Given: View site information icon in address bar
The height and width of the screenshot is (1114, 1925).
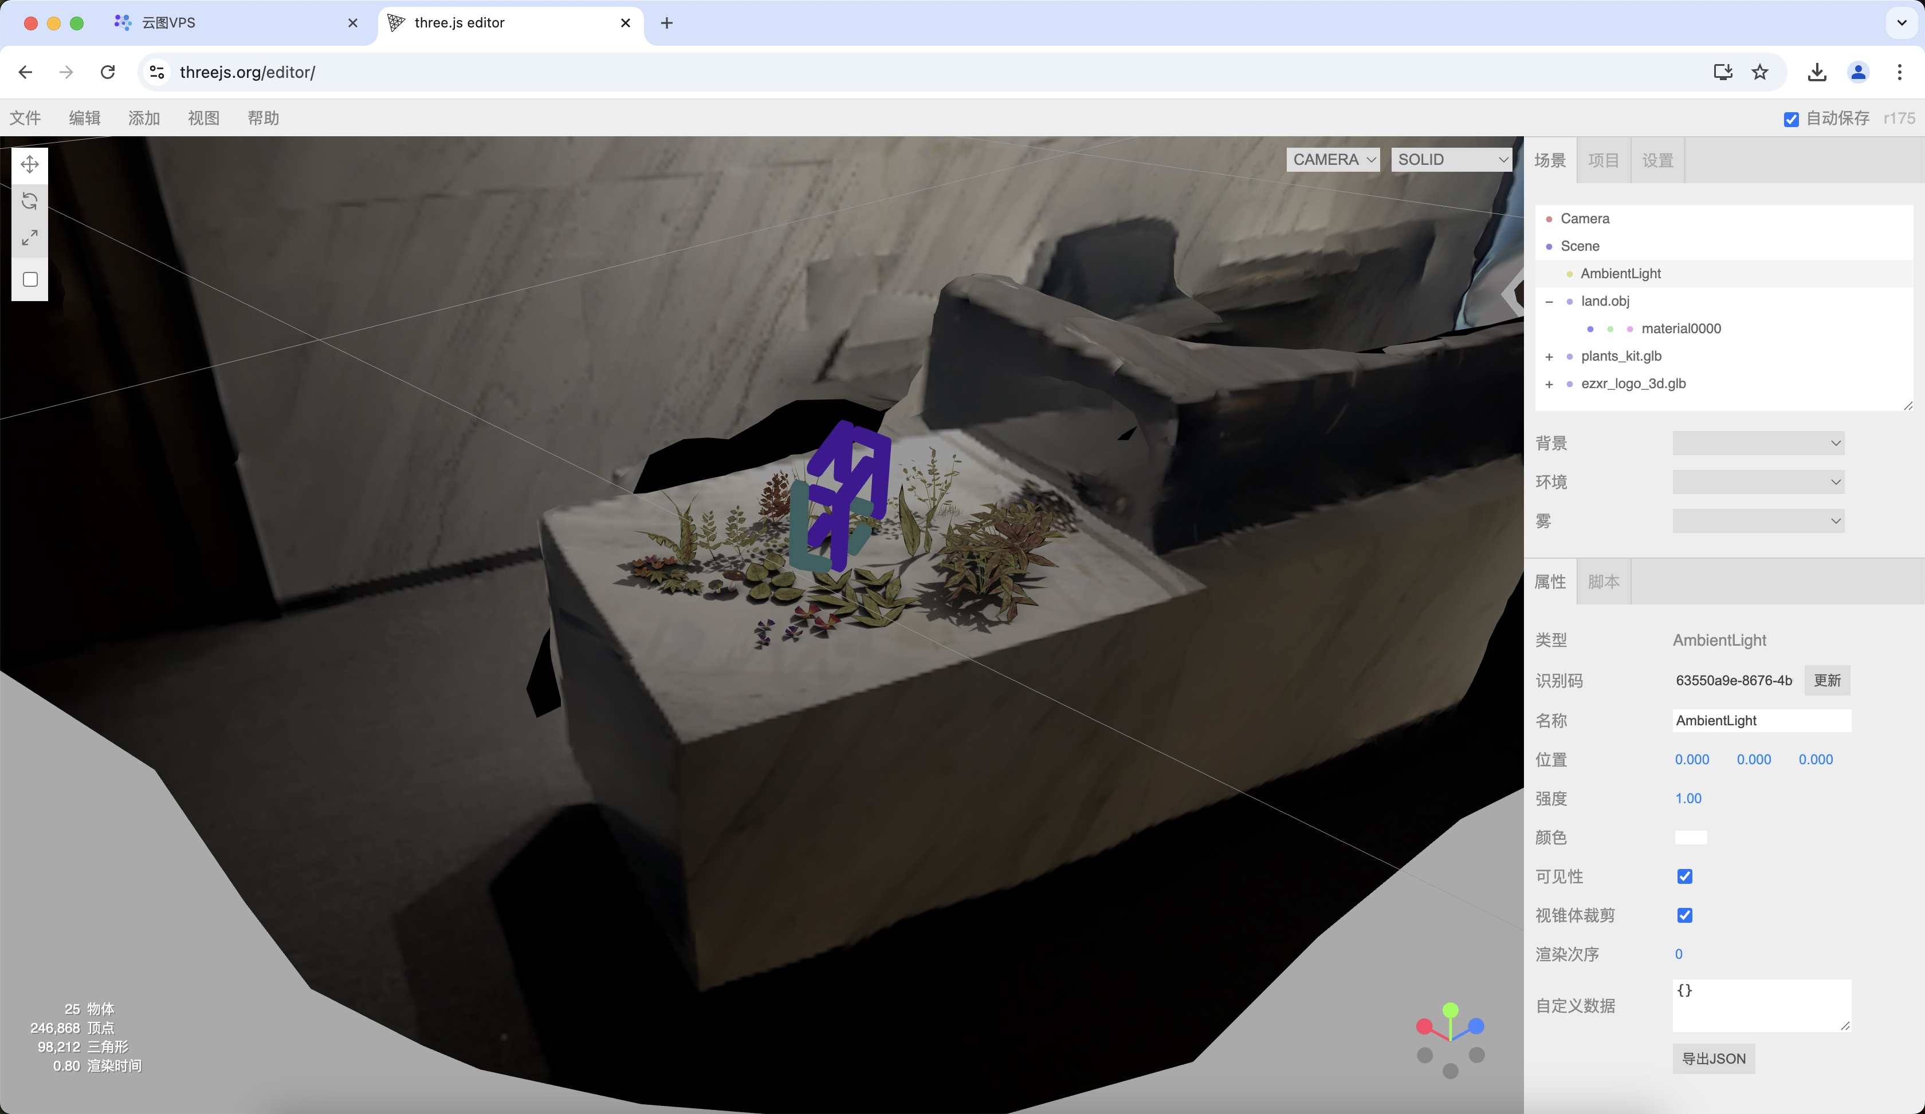Looking at the screenshot, I should point(156,72).
